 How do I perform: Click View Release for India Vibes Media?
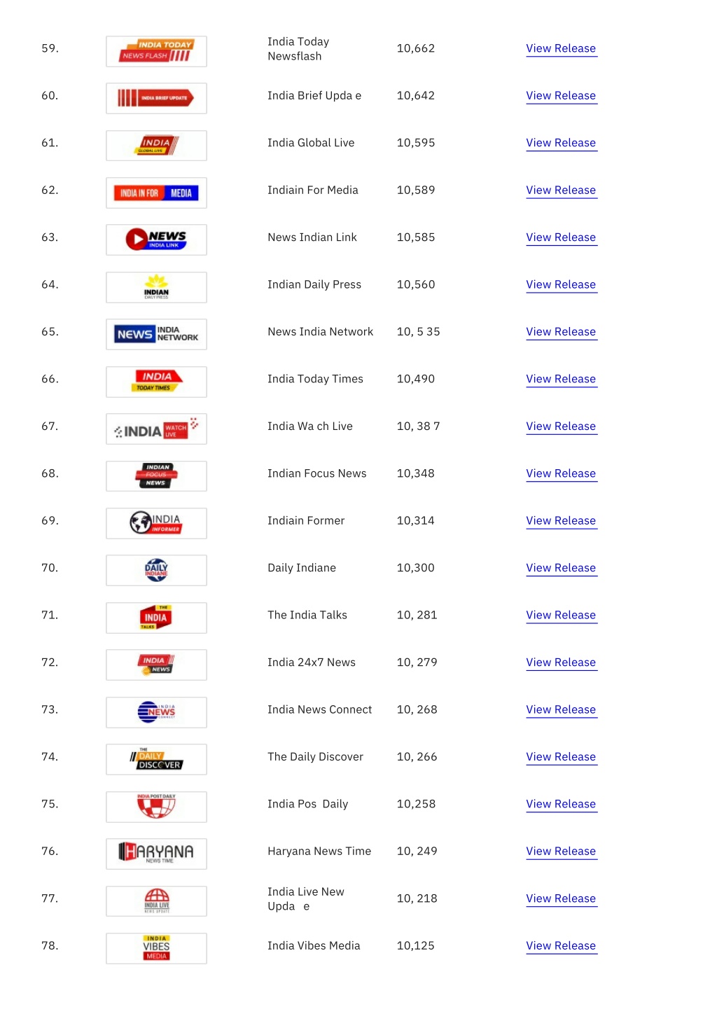tap(561, 945)
